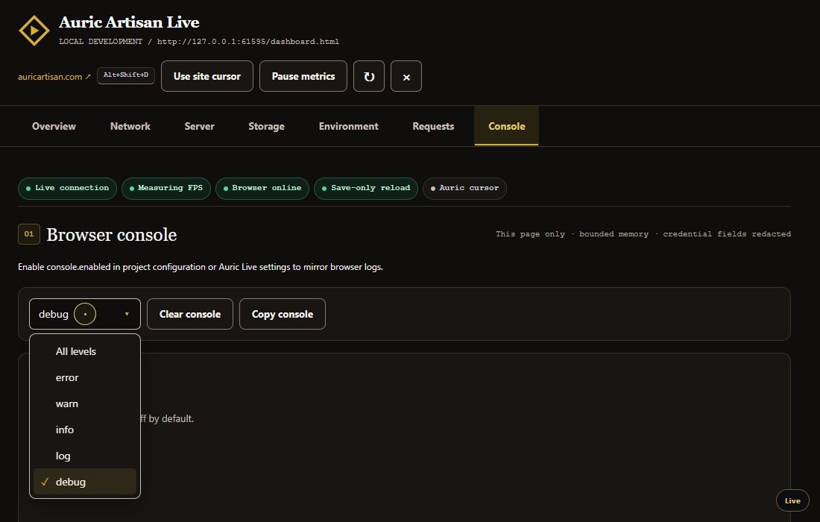Click the Measuring FPS status pill
Image resolution: width=820 pixels, height=522 pixels.
click(x=166, y=189)
